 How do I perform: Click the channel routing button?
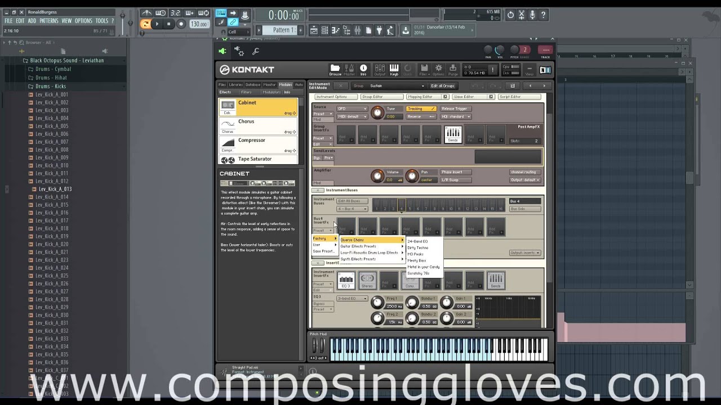525,172
